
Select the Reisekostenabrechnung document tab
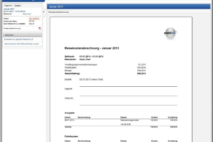[x=58, y=12]
